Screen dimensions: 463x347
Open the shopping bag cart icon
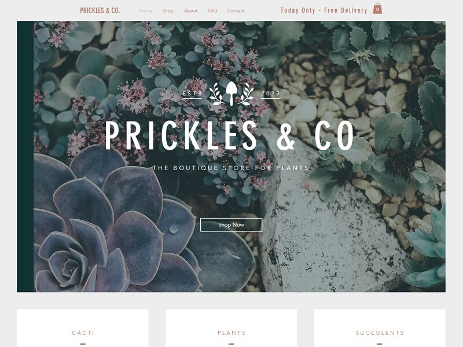[x=377, y=9]
